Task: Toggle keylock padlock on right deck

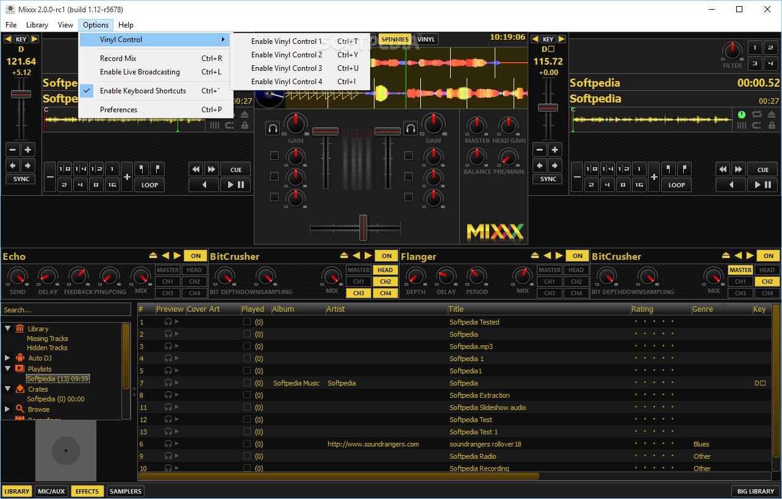Action: 772,125
